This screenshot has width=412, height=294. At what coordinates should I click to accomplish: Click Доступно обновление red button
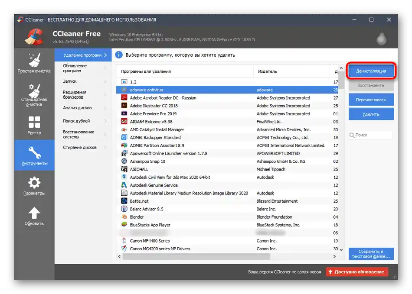coord(356,272)
